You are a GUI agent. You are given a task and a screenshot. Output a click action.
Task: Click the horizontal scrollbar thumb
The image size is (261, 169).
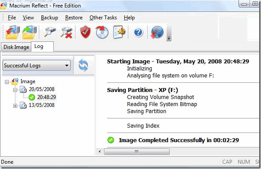point(137,151)
